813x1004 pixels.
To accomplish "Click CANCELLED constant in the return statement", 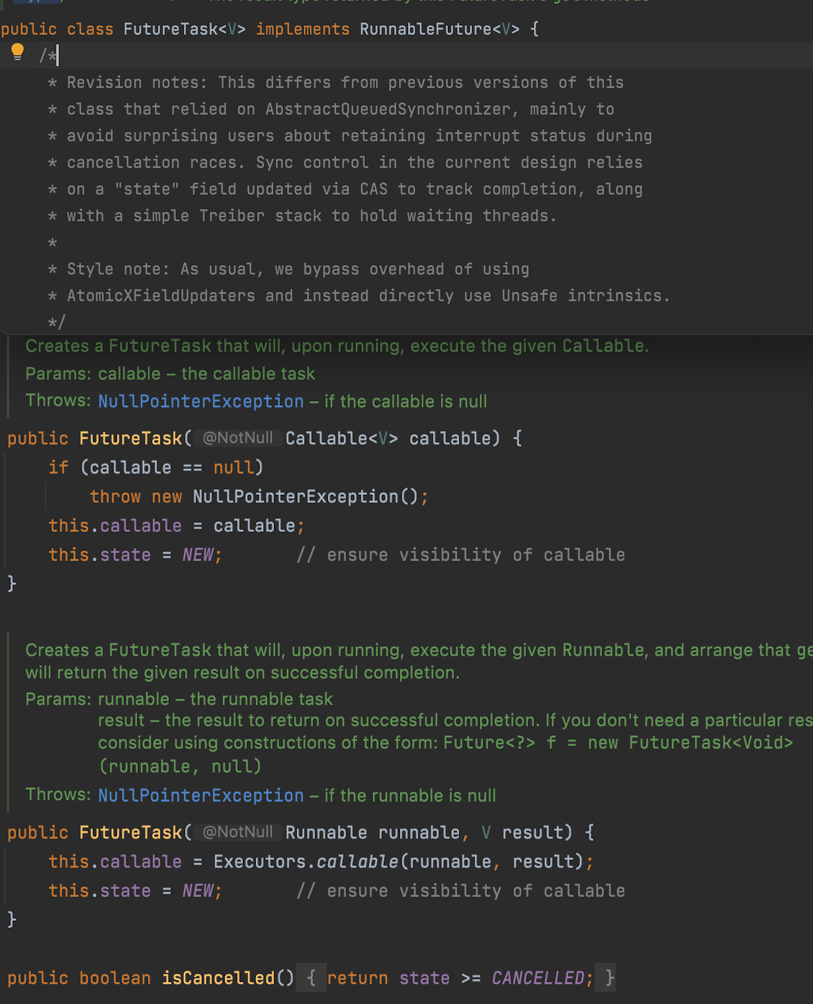I will pos(538,978).
